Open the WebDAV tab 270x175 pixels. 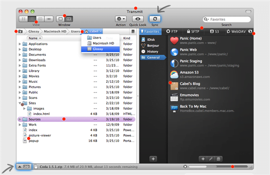point(236,32)
